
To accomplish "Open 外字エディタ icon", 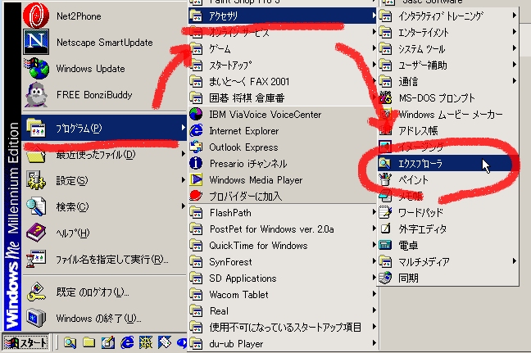I will pos(385,229).
